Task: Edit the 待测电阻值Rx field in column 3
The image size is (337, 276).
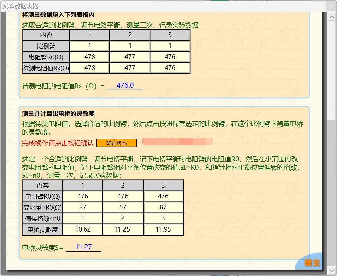Action: click(170, 68)
